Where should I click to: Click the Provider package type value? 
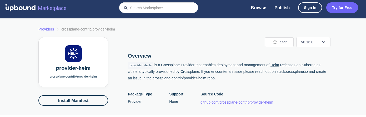(x=135, y=101)
